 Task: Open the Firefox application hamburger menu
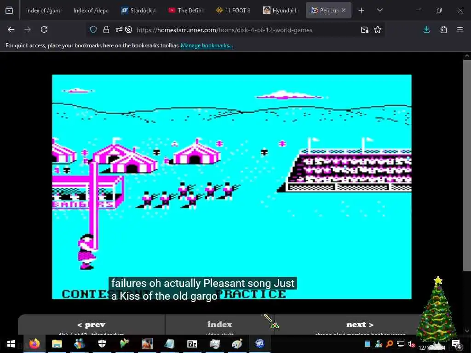coord(460,29)
